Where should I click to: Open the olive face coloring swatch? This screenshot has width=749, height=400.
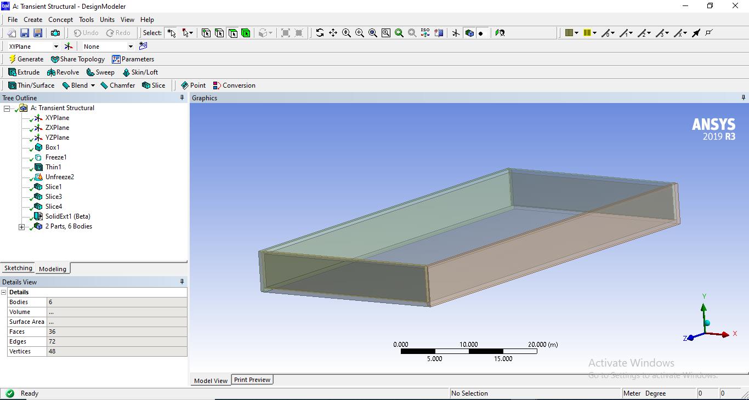tap(569, 33)
